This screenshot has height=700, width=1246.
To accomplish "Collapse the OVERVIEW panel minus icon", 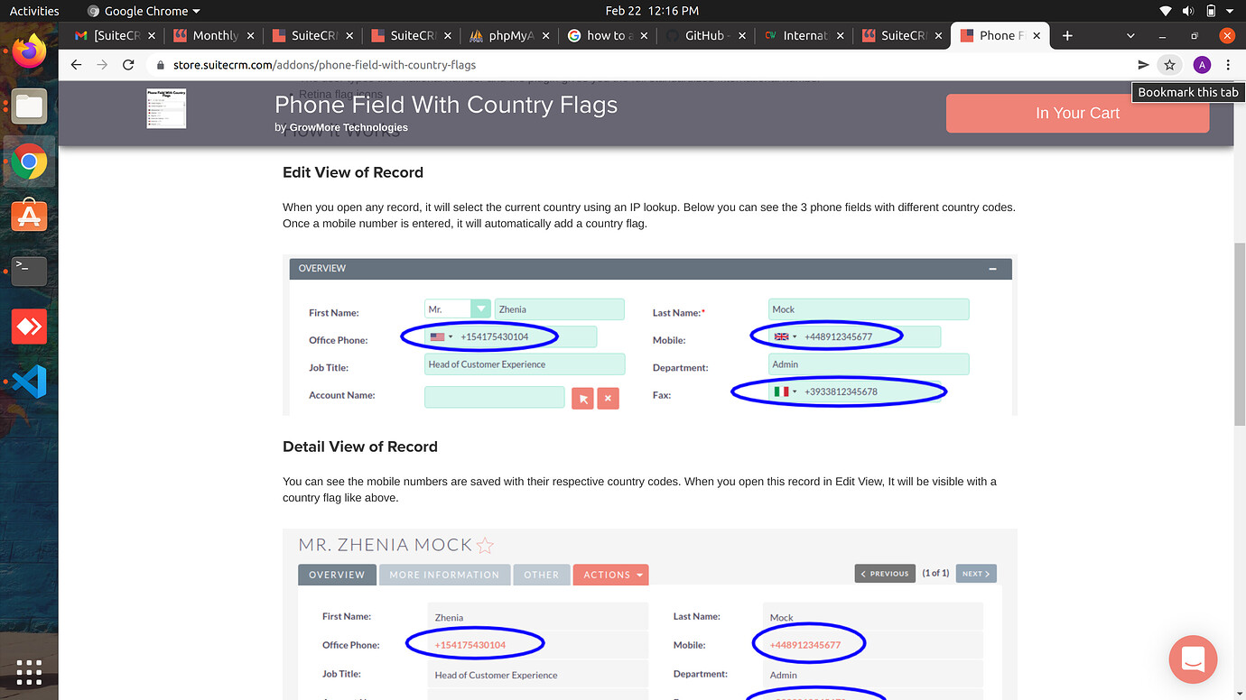I will (992, 269).
